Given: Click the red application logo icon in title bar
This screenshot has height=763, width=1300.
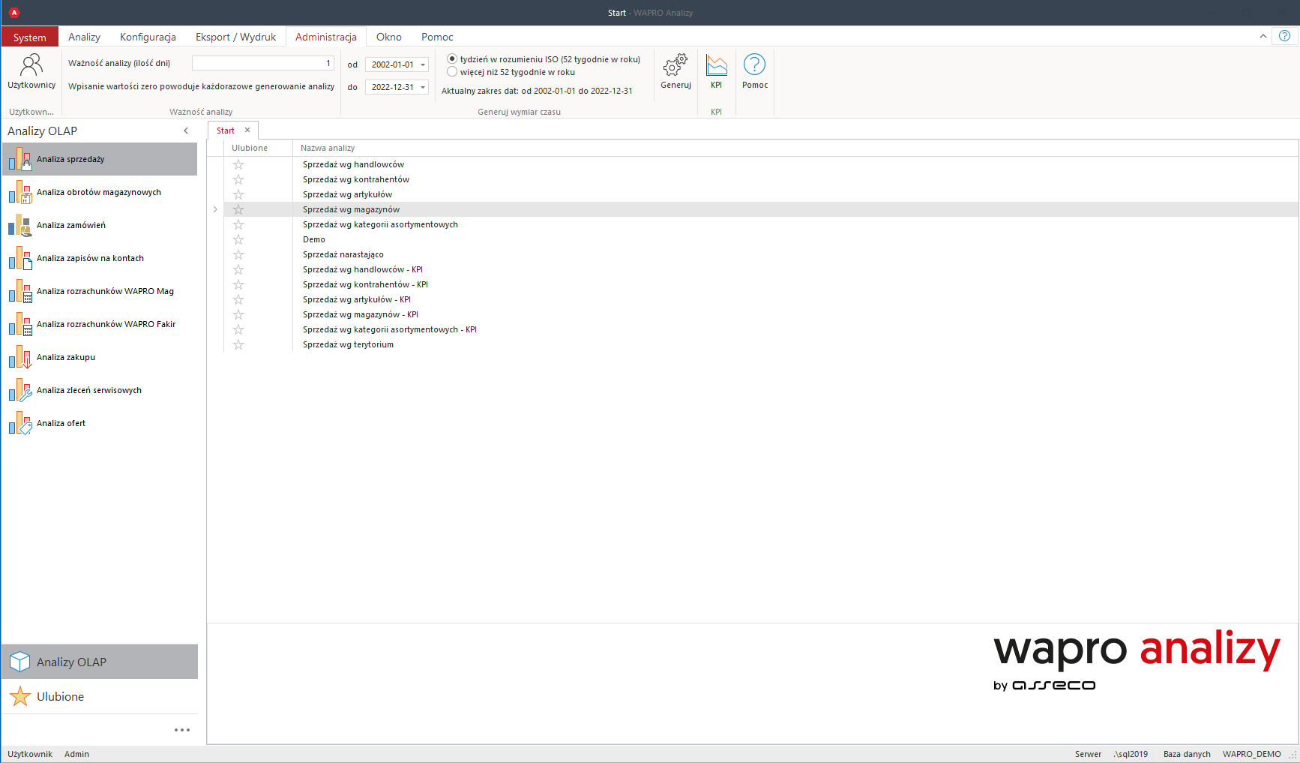Looking at the screenshot, I should click(13, 13).
